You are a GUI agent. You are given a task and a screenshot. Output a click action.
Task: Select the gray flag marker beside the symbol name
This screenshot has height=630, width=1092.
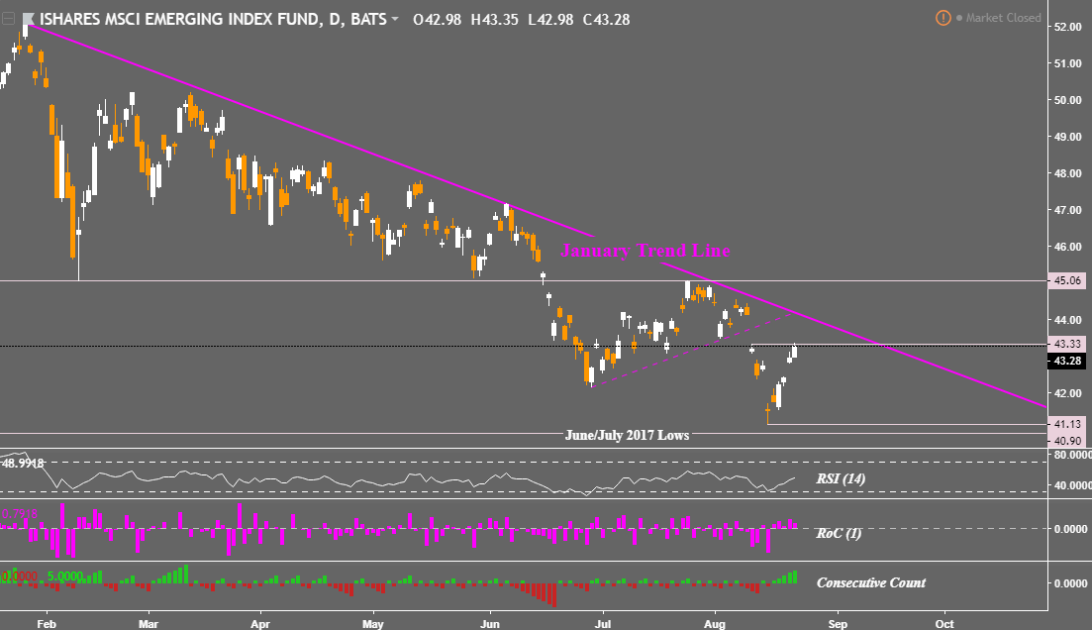tap(28, 19)
